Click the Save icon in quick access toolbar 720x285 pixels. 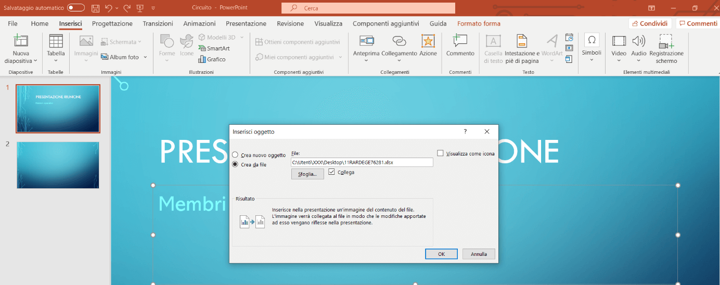coord(95,8)
